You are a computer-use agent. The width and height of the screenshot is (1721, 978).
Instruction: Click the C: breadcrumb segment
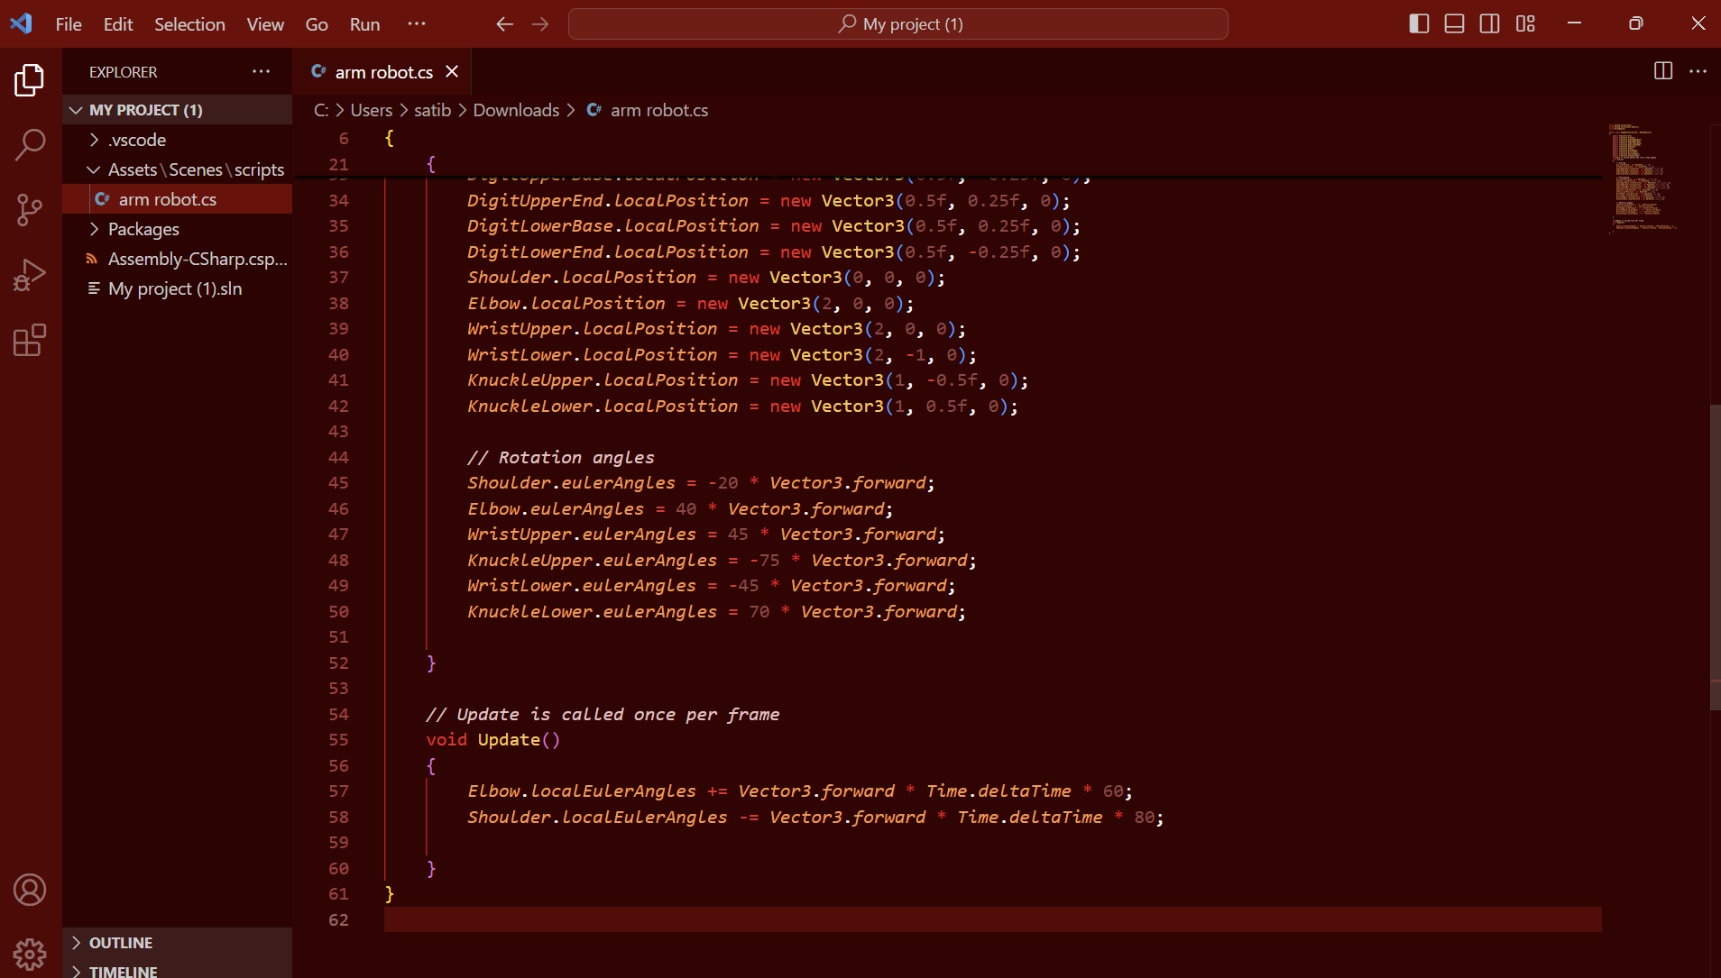[320, 110]
